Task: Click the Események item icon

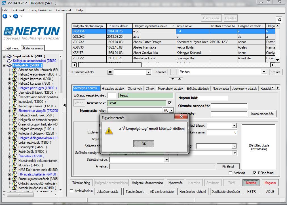Action: point(15,147)
